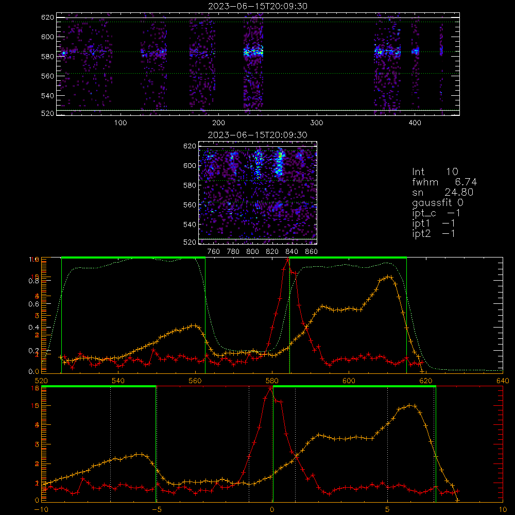Click the "gaussfit 0" parameter text
515x515 pixels.
click(437, 202)
